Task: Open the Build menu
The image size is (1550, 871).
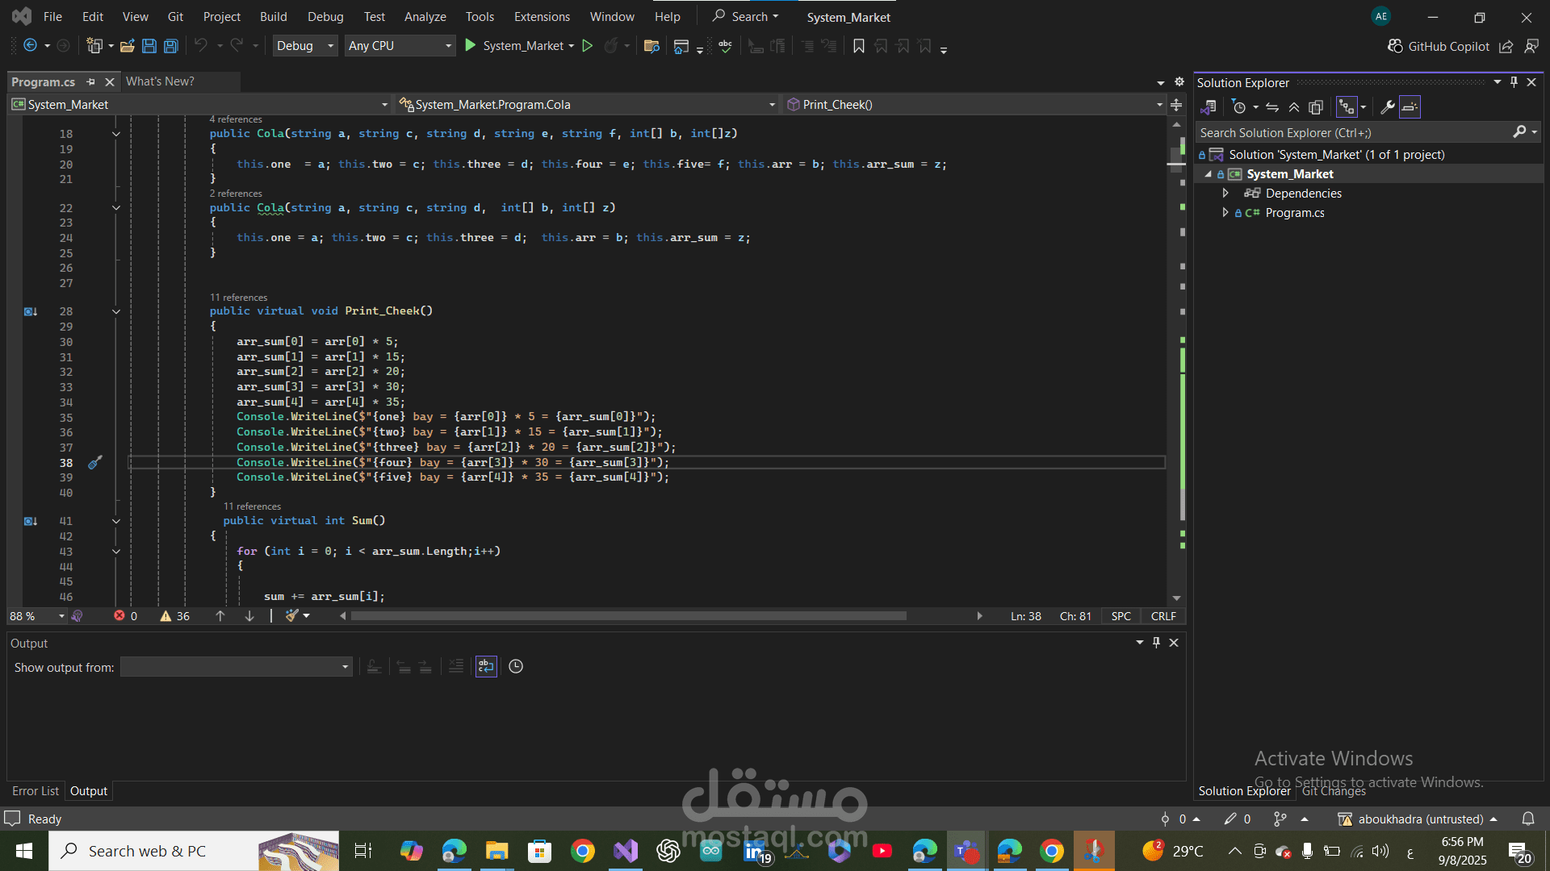Action: click(x=274, y=17)
